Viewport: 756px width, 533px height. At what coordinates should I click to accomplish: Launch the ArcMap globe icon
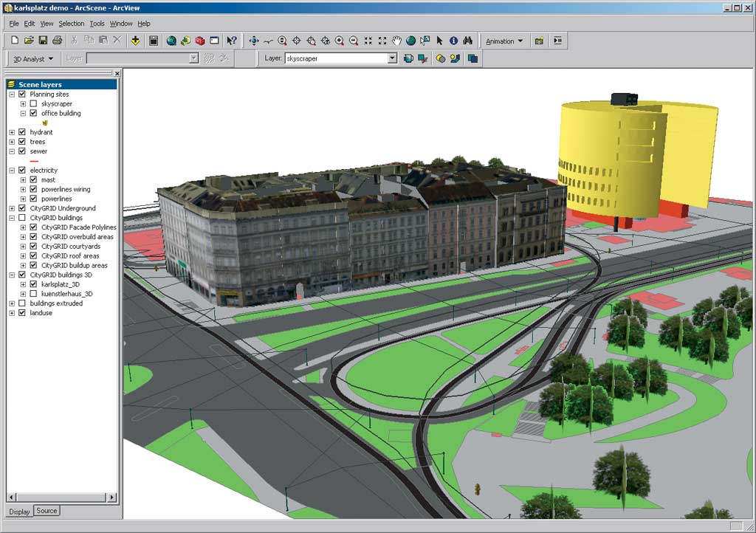(171, 41)
